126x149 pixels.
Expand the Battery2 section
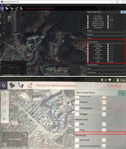(106, 35)
